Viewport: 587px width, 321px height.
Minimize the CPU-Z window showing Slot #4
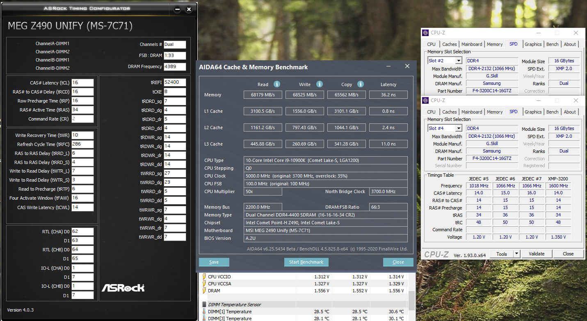tap(538, 100)
